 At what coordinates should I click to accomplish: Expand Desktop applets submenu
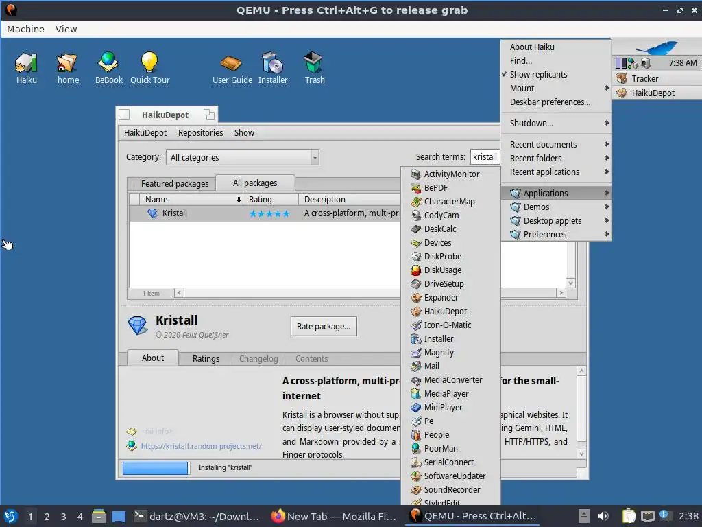click(x=555, y=221)
